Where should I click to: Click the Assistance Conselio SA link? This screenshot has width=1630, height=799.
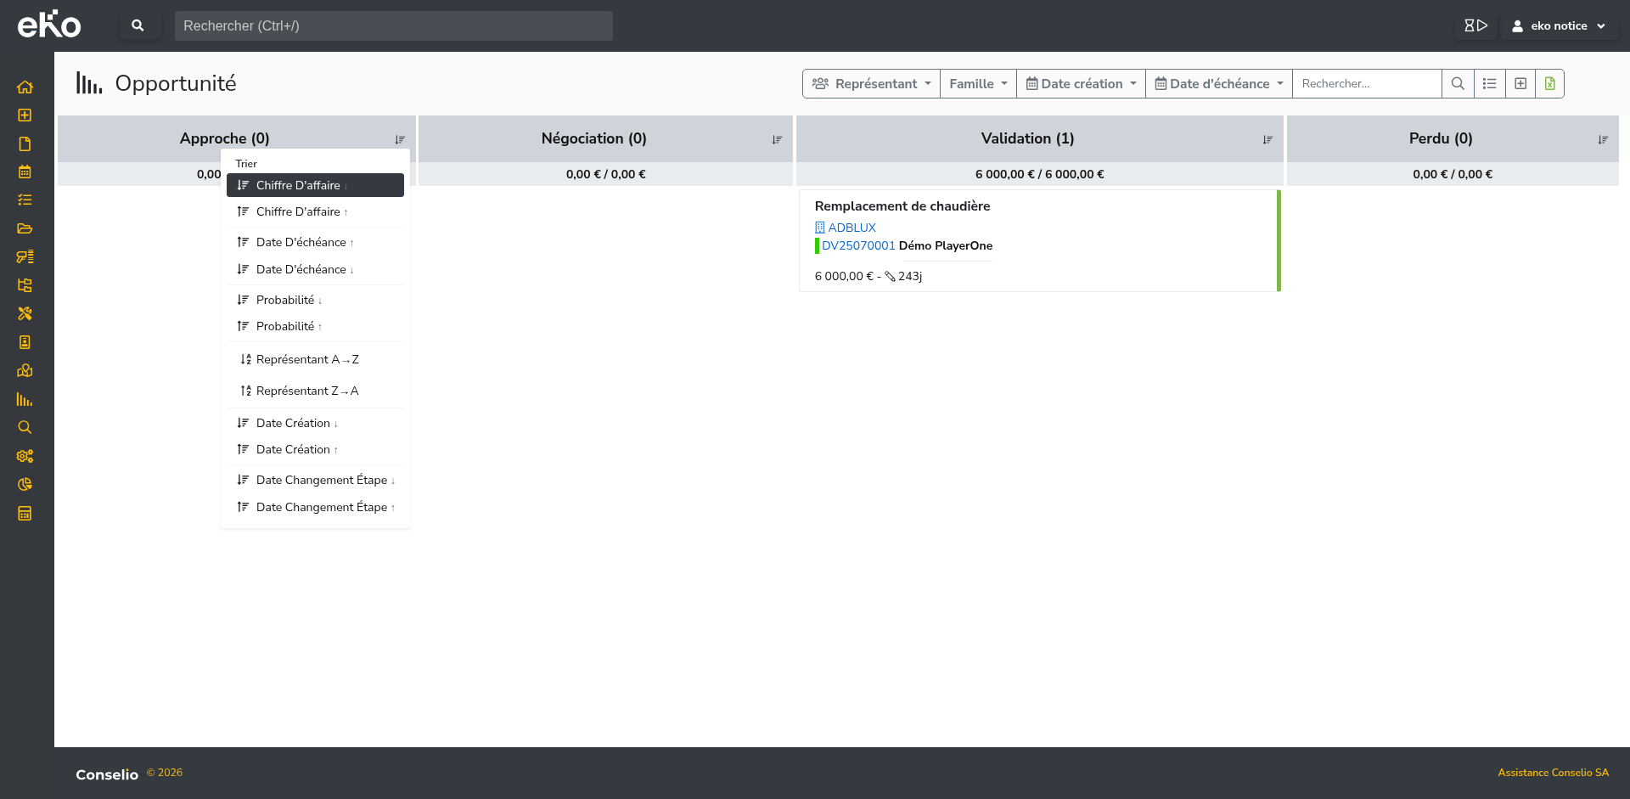pos(1553,773)
